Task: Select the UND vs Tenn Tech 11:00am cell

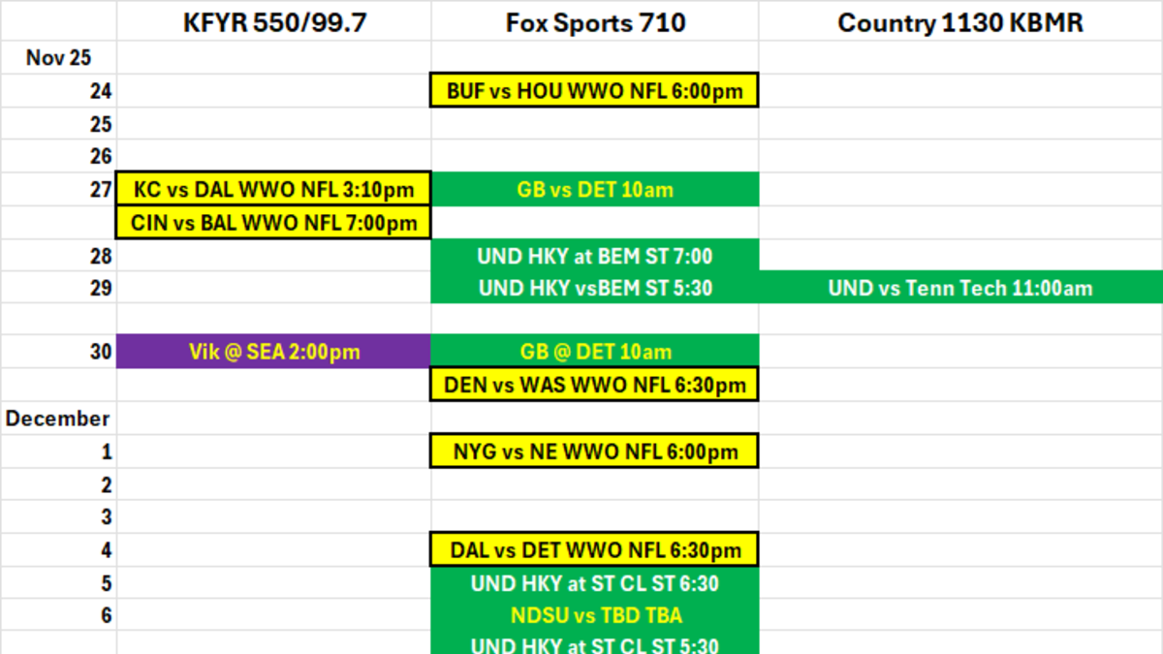Action: click(x=960, y=288)
